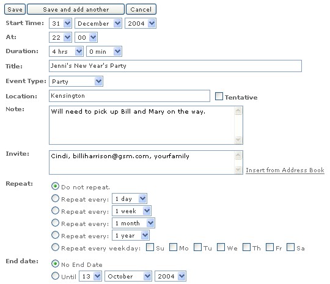Click the Save button
Image resolution: width=330 pixels, height=284 pixels.
15,10
